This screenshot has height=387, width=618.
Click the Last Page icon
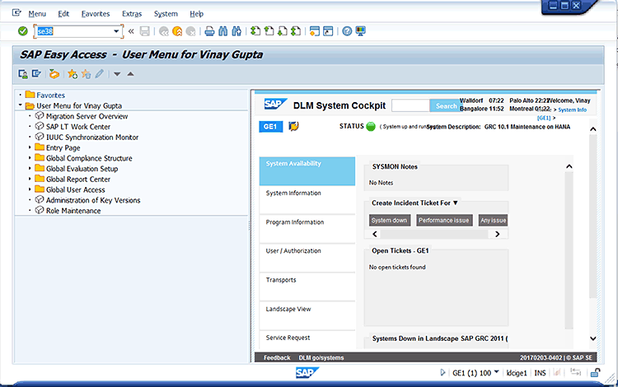coord(296,31)
